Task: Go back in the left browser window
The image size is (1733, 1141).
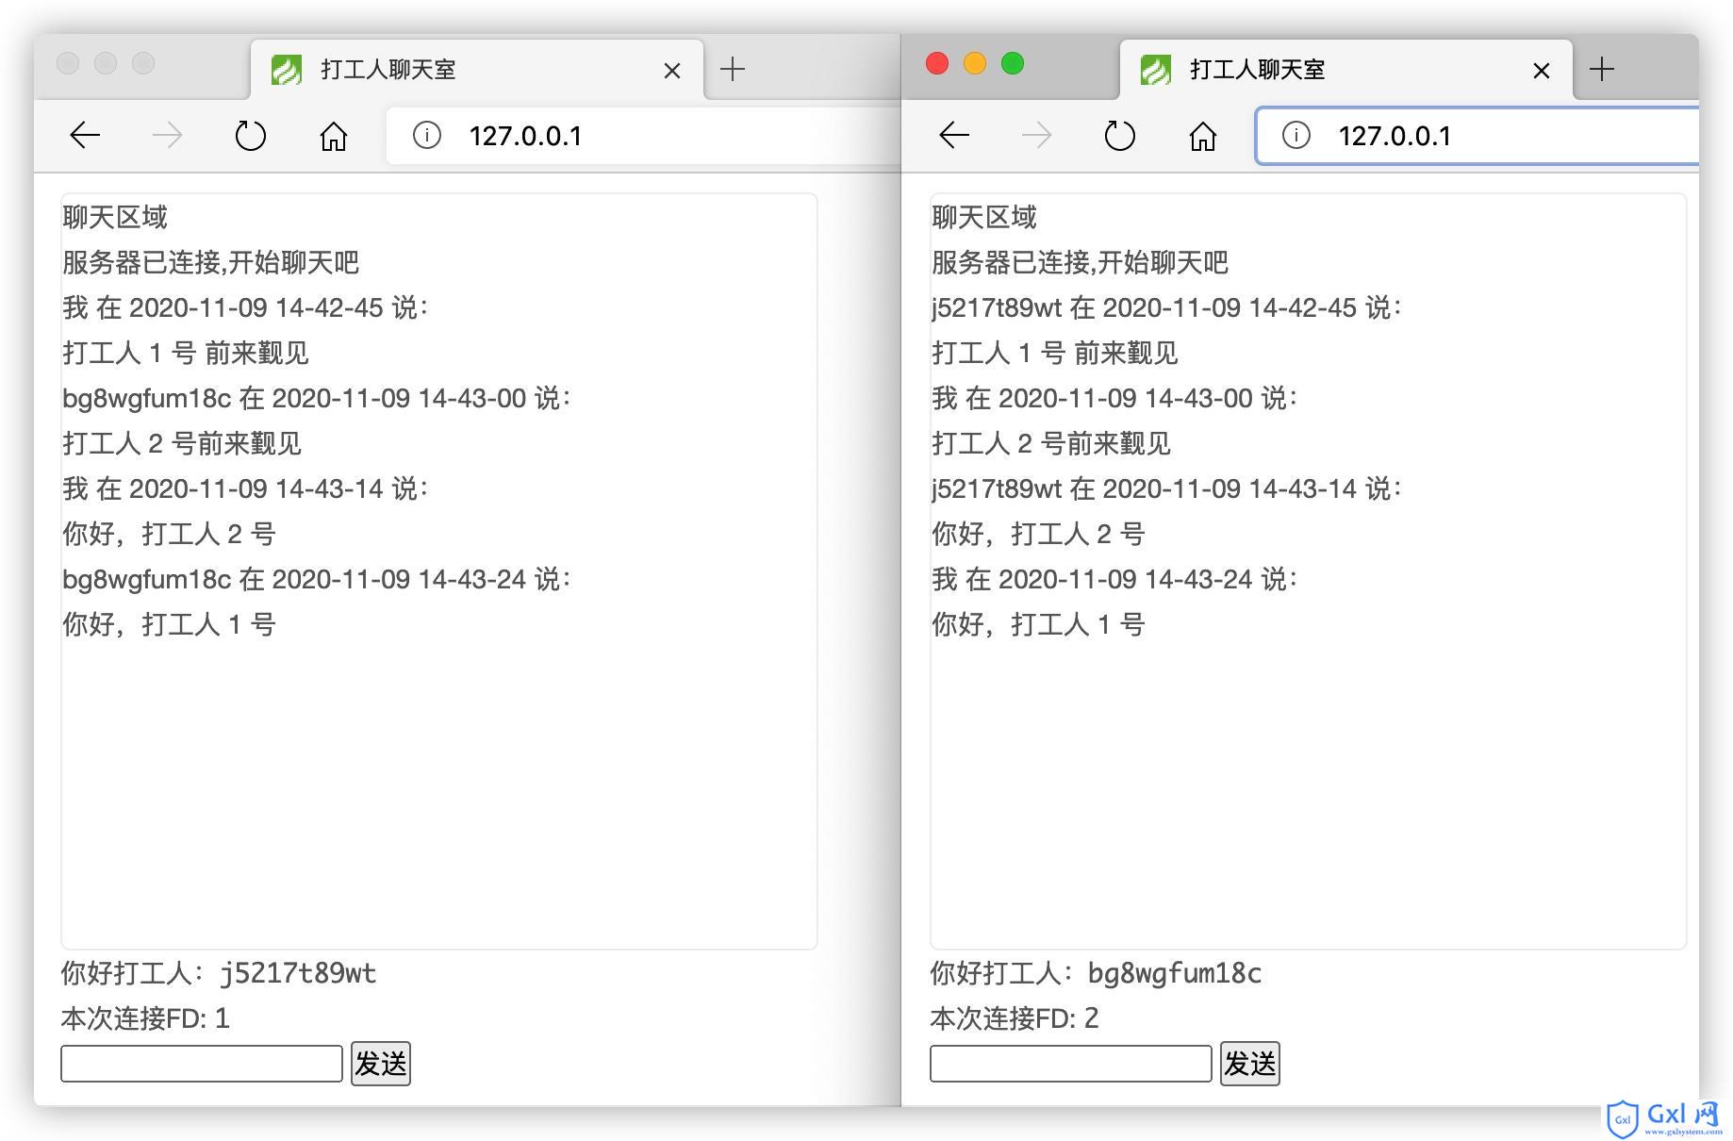Action: coord(85,136)
